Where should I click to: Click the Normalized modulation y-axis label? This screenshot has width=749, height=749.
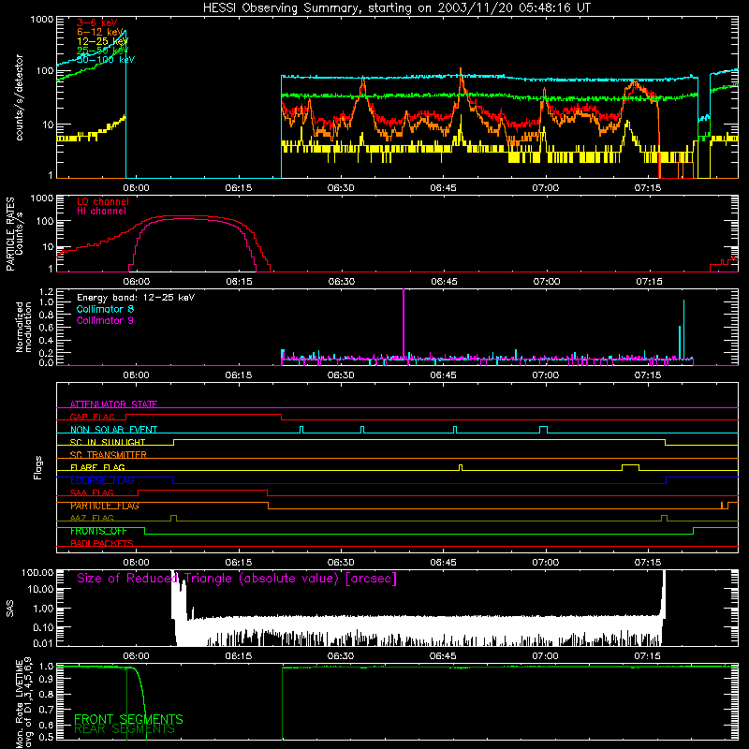tap(23, 327)
